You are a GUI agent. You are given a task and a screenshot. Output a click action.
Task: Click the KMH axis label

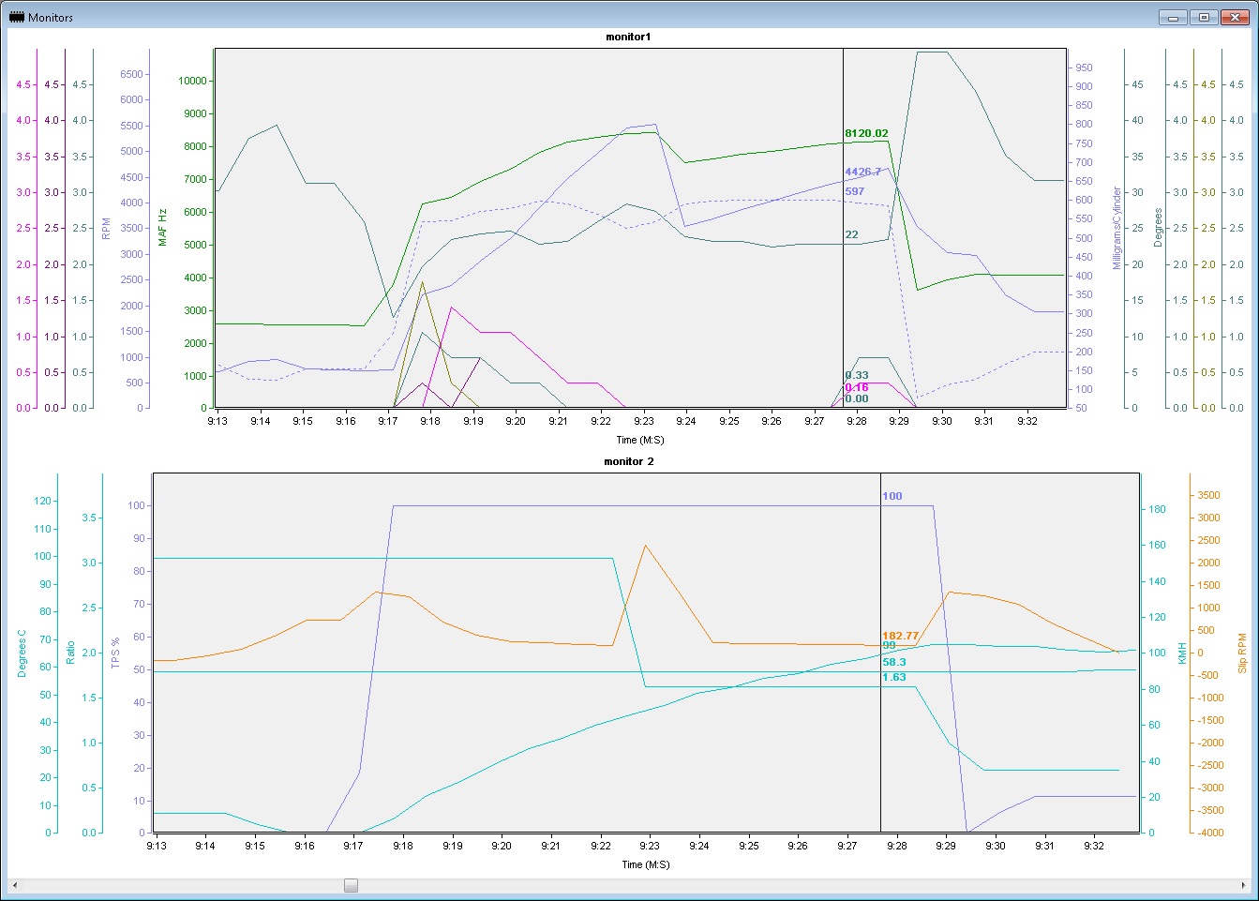1182,653
